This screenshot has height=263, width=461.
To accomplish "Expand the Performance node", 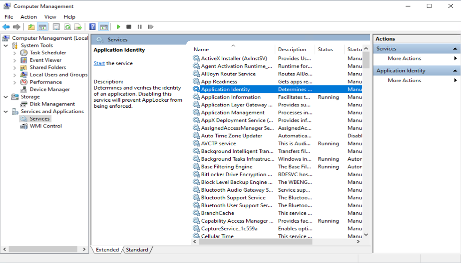I will coord(15,82).
